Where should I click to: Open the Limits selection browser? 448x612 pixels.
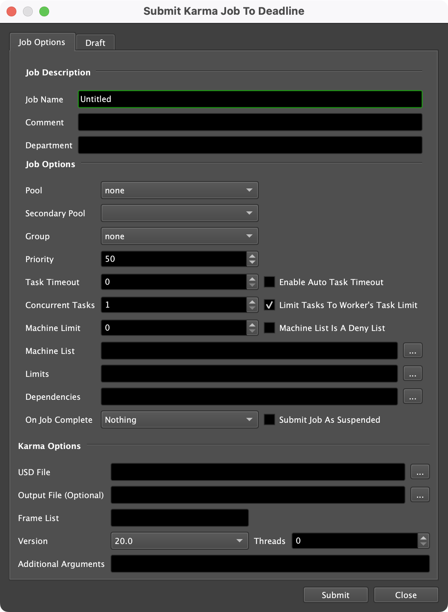click(413, 373)
